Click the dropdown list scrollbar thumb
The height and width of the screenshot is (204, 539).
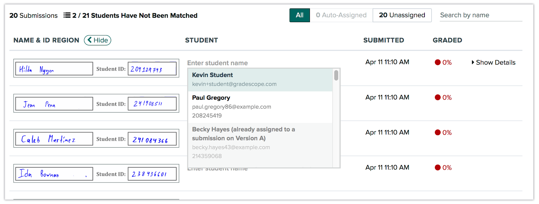(x=336, y=75)
